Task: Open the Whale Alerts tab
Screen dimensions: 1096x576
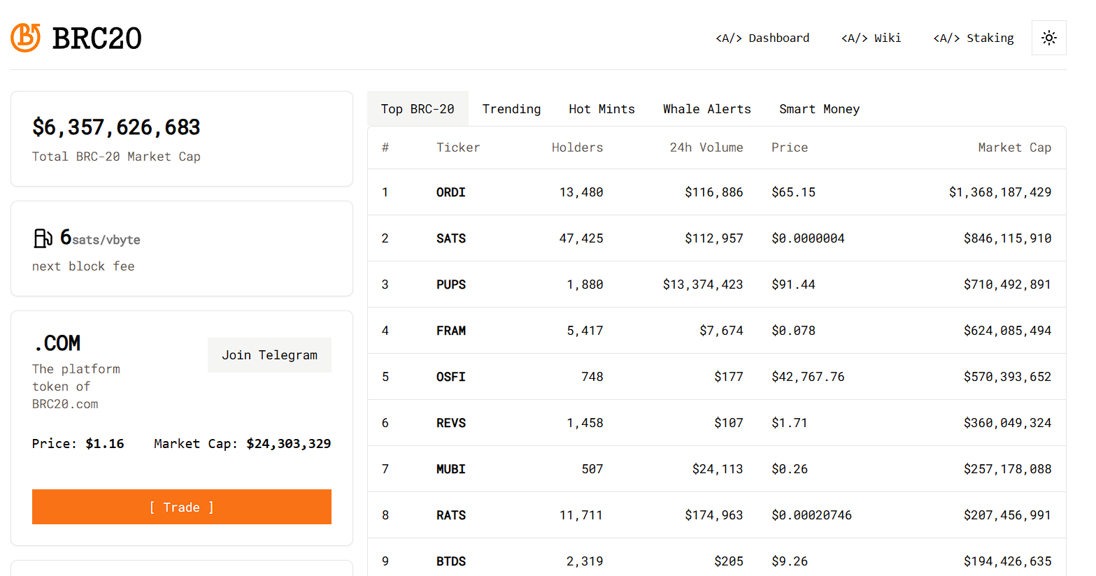Action: click(x=706, y=109)
